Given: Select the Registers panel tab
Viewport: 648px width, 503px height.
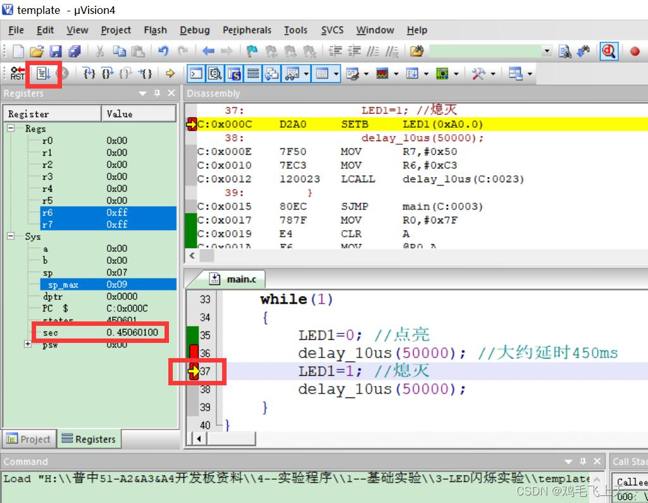Looking at the screenshot, I should (89, 439).
